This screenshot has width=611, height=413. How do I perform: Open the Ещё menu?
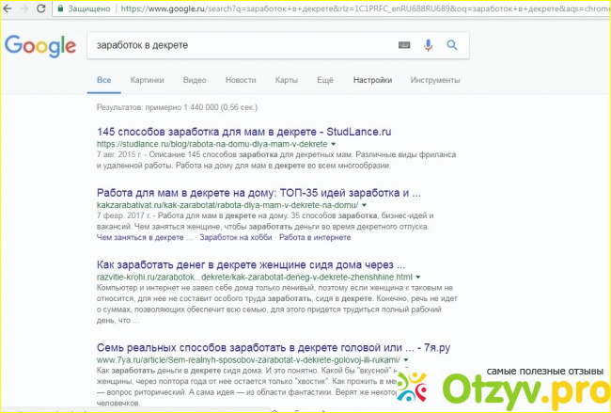(x=324, y=81)
